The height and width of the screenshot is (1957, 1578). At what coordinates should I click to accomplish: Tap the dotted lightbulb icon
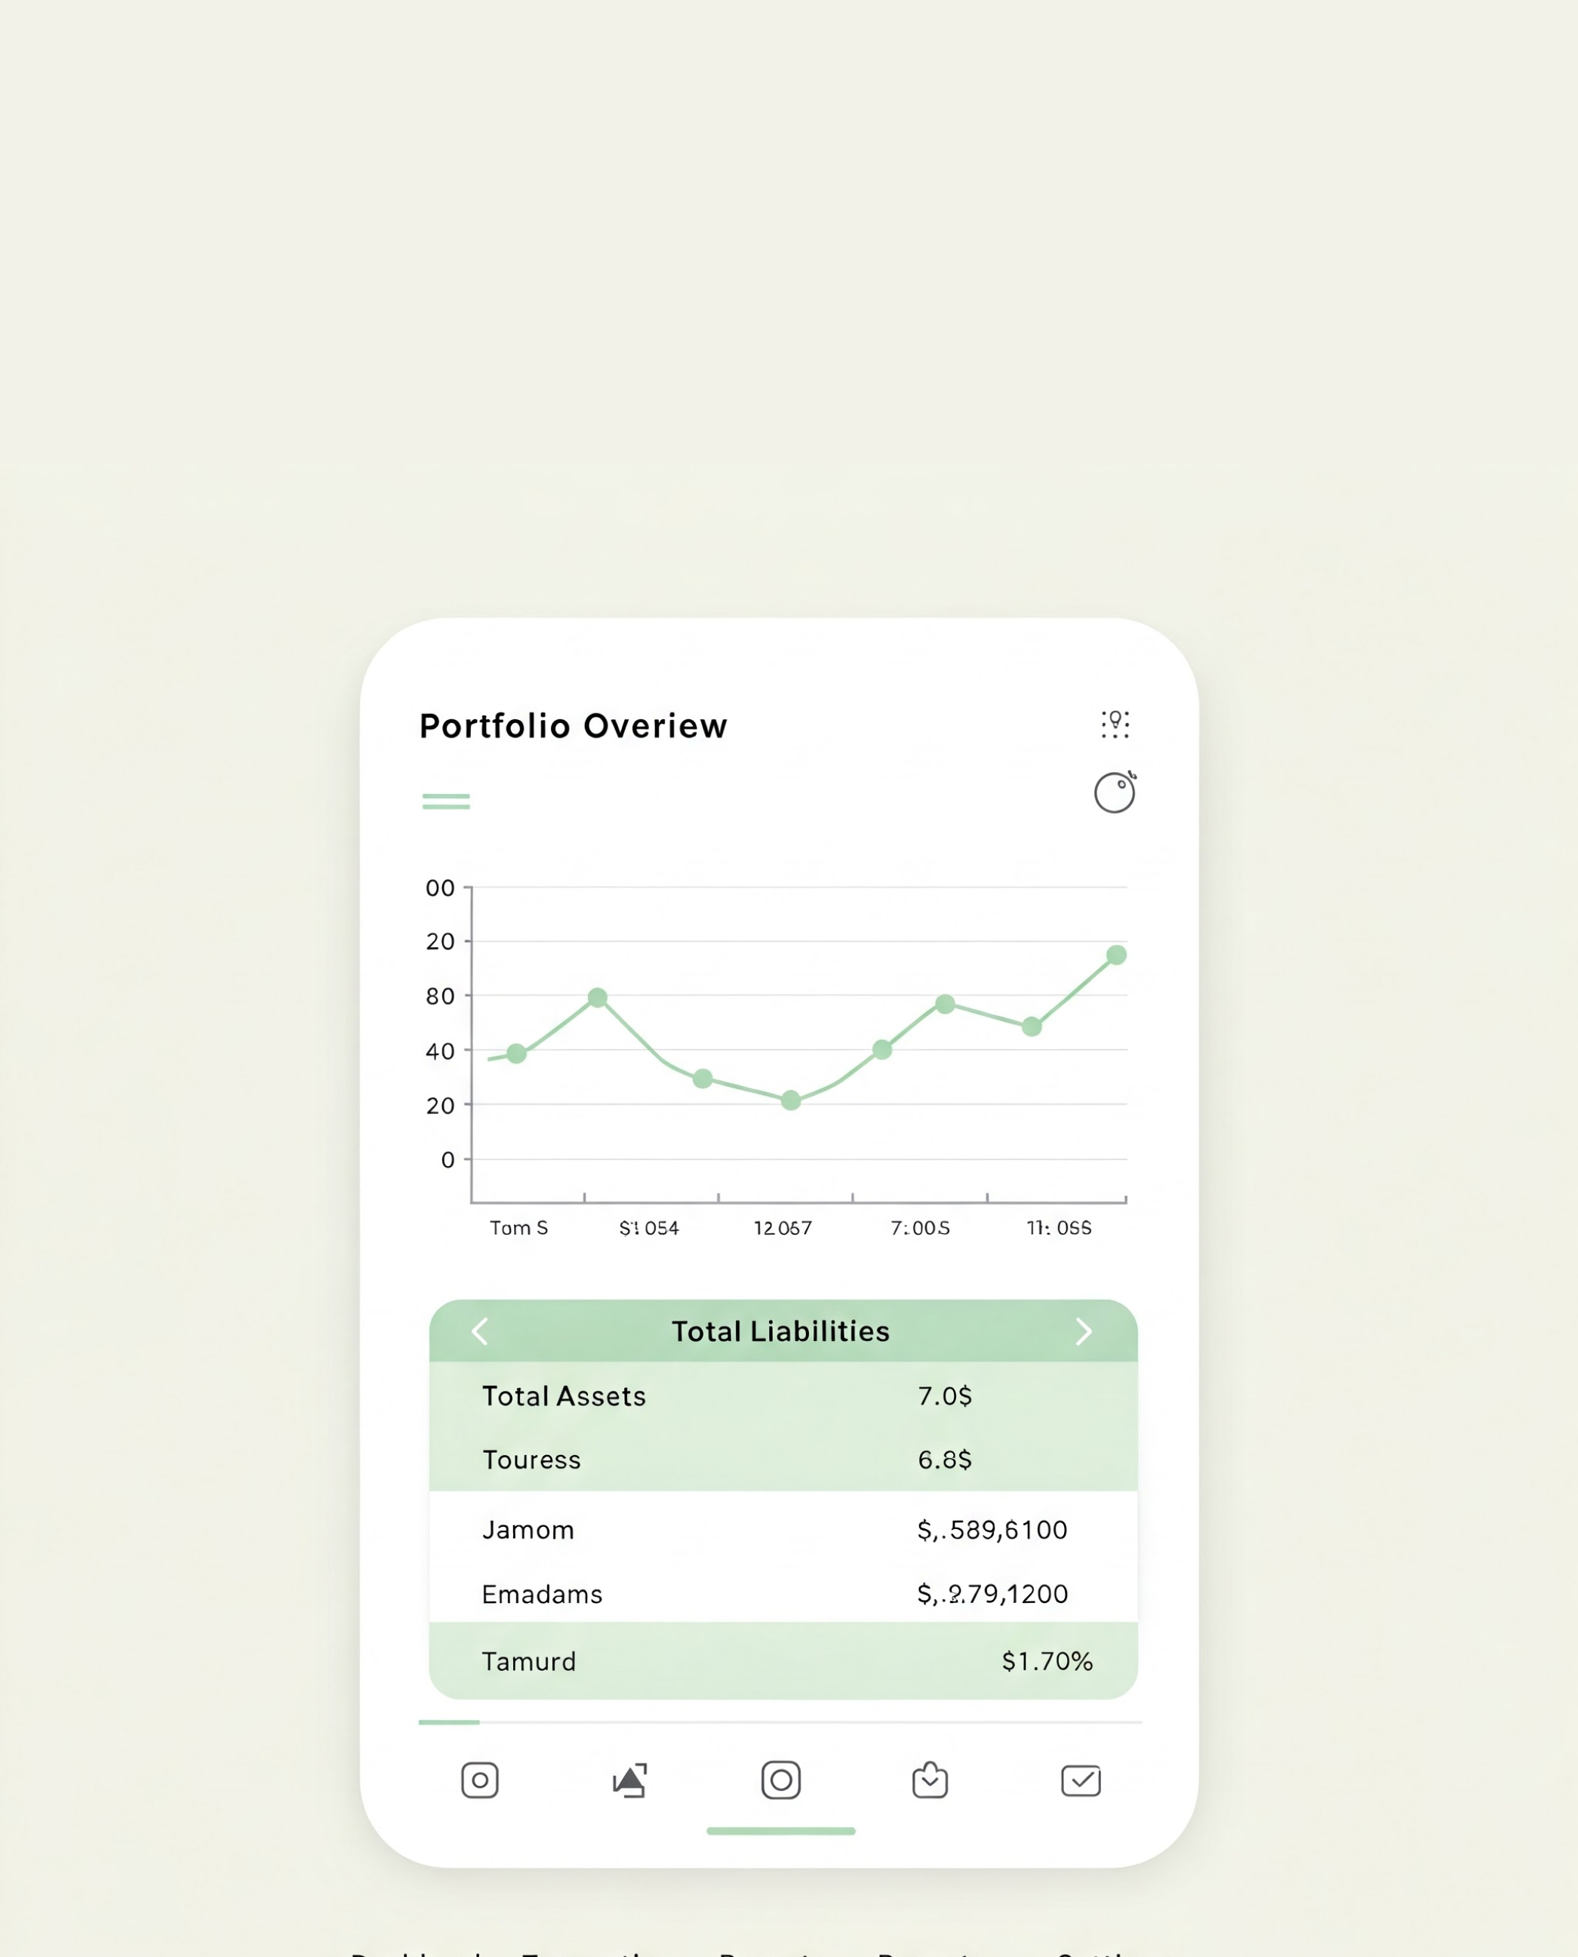pyautogui.click(x=1115, y=724)
